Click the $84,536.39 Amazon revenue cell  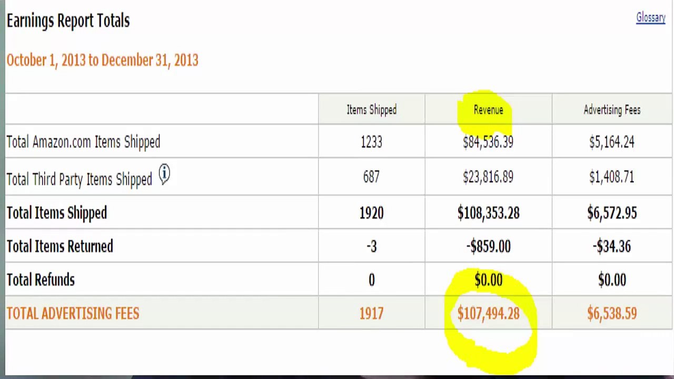tap(488, 142)
